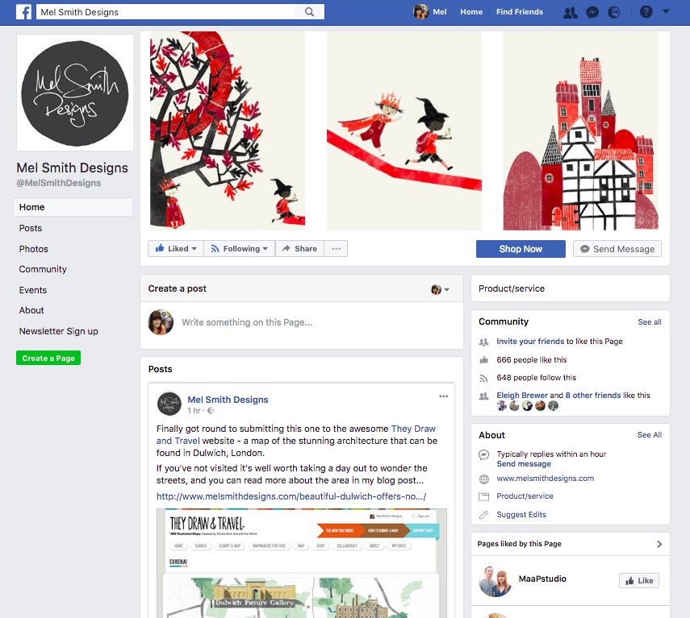Open the They Draw and Travel link in the post
Image resolution: width=690 pixels, height=618 pixels.
[412, 429]
